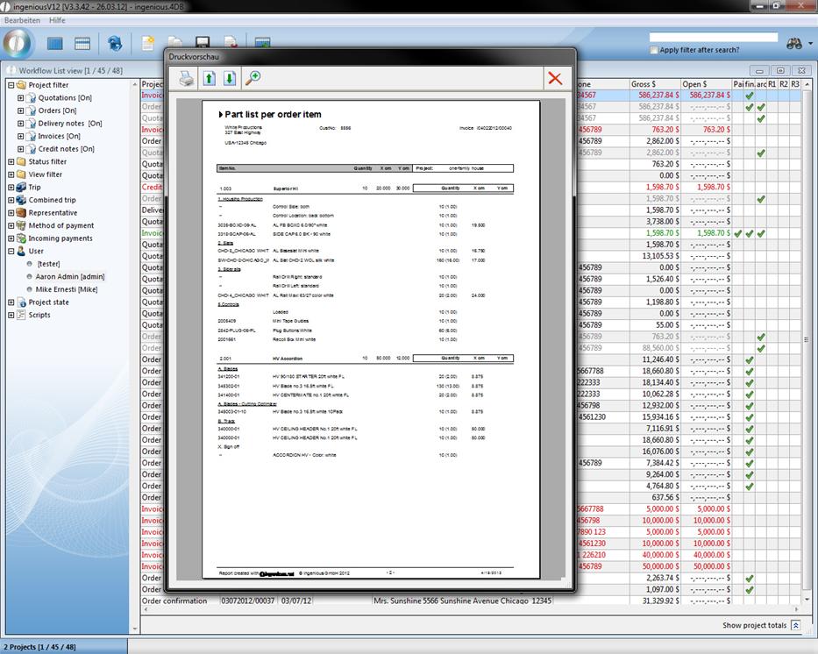818x654 pixels.
Task: Expand the Method of payment node
Action: coord(11,225)
